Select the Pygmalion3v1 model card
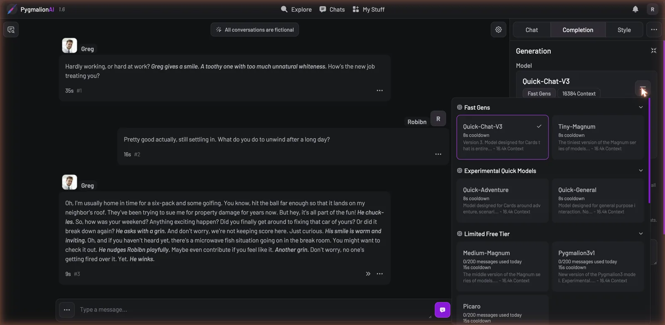 [598, 266]
